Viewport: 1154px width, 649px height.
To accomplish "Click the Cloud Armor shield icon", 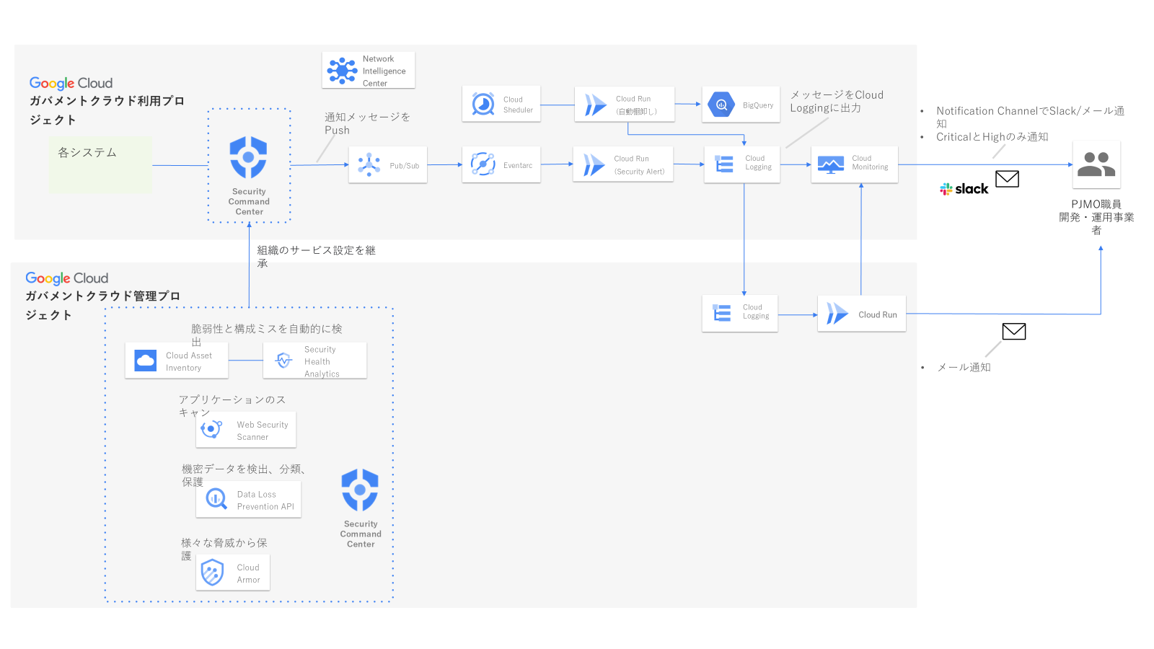I will [211, 572].
